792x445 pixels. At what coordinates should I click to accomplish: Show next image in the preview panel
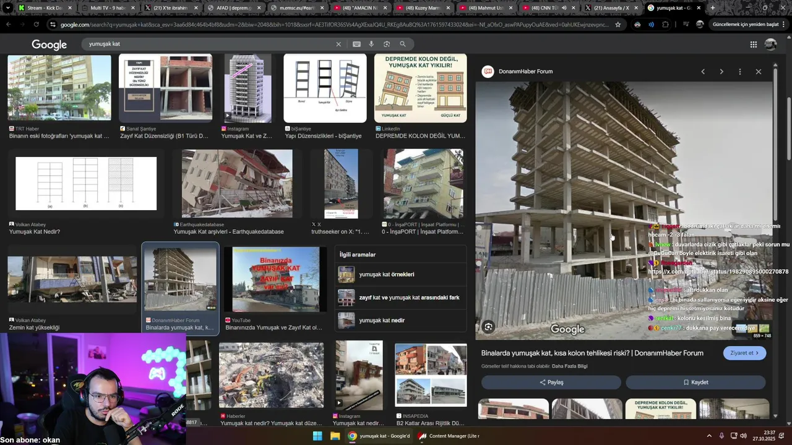(x=721, y=72)
